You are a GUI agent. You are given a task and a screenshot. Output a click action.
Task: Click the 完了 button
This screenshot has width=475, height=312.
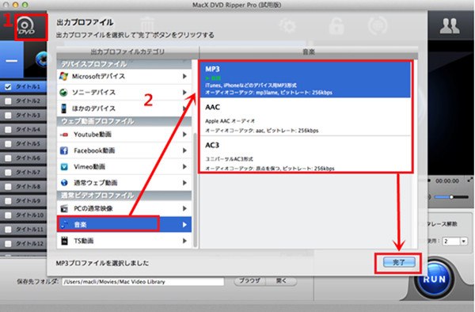[x=399, y=262]
